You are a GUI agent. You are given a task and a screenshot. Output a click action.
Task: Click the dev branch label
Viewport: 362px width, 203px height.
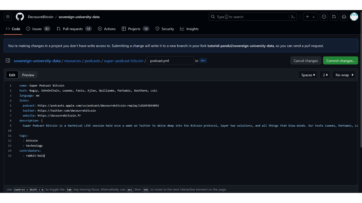click(203, 61)
